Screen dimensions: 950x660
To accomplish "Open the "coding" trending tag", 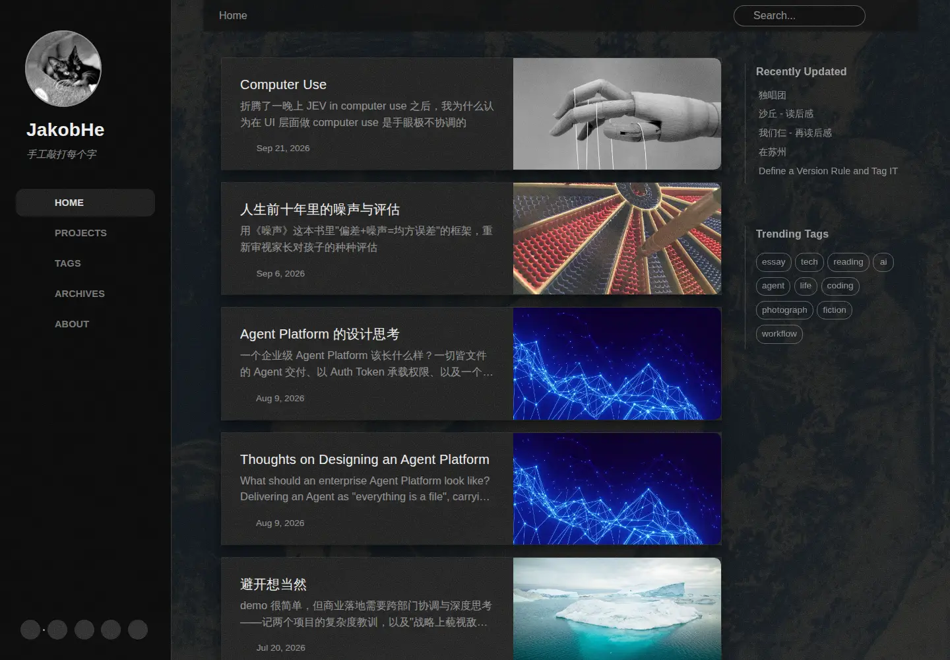I will point(840,286).
